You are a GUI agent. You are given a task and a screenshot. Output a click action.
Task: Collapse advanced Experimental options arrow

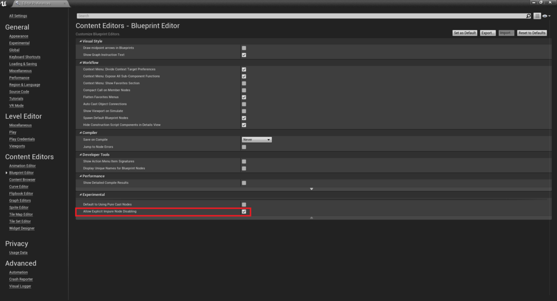(312, 218)
